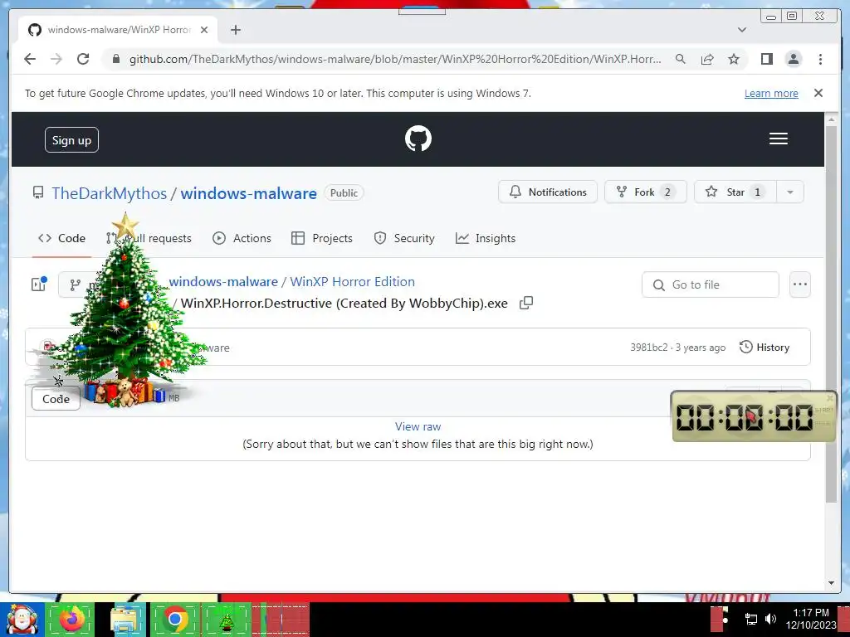Open File Explorer from the taskbar
The image size is (850, 637).
(125, 620)
